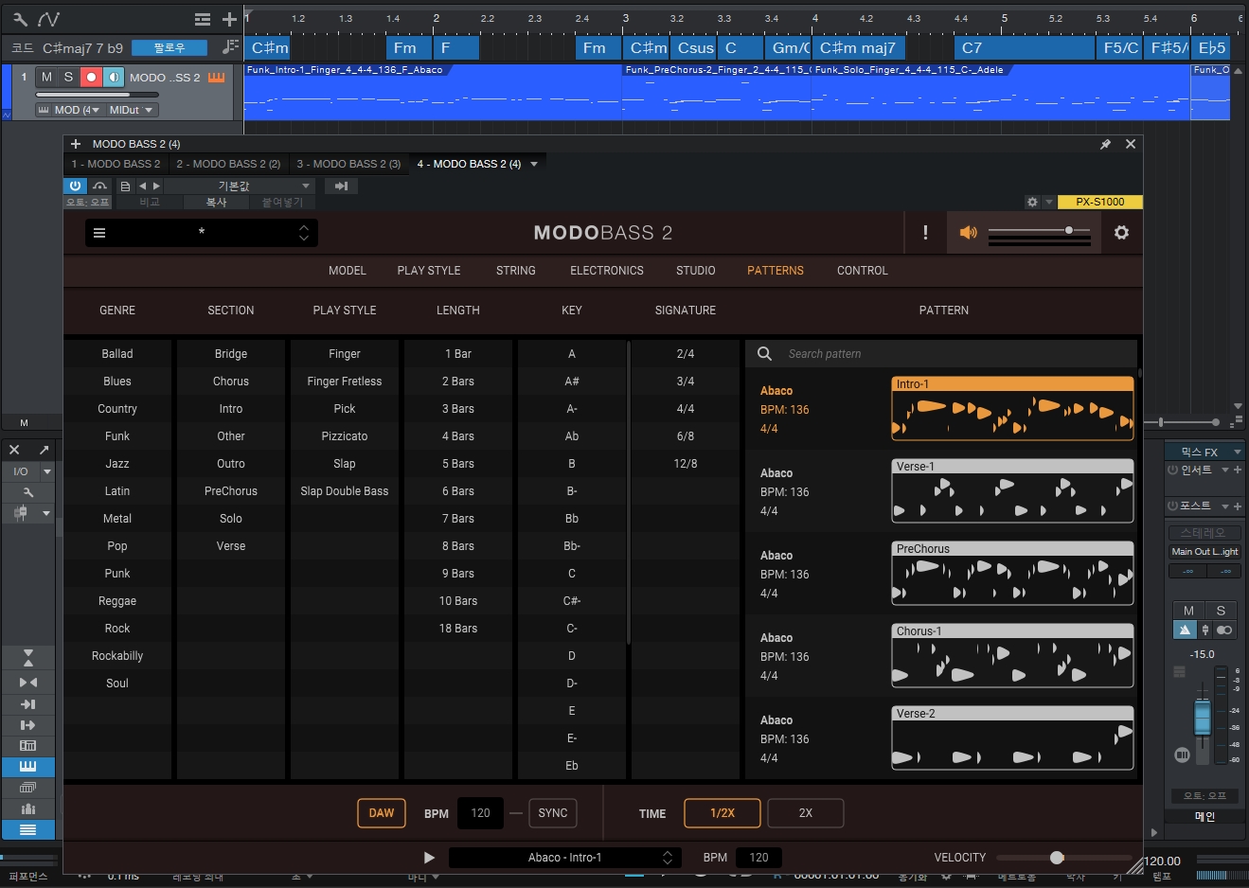The width and height of the screenshot is (1249, 888).
Task: Switch to the CONTROL tab
Action: [863, 271]
